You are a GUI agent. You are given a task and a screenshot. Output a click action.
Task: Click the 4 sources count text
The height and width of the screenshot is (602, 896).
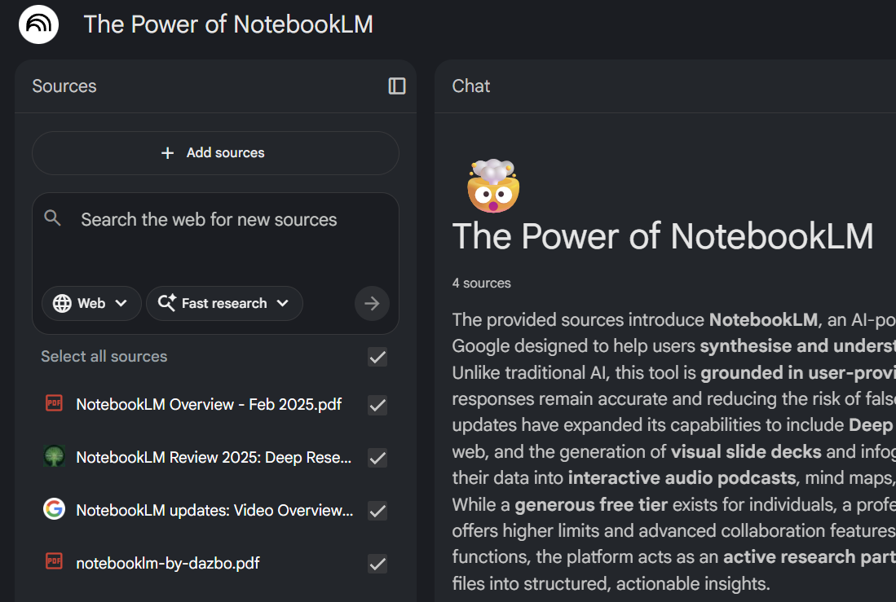481,283
